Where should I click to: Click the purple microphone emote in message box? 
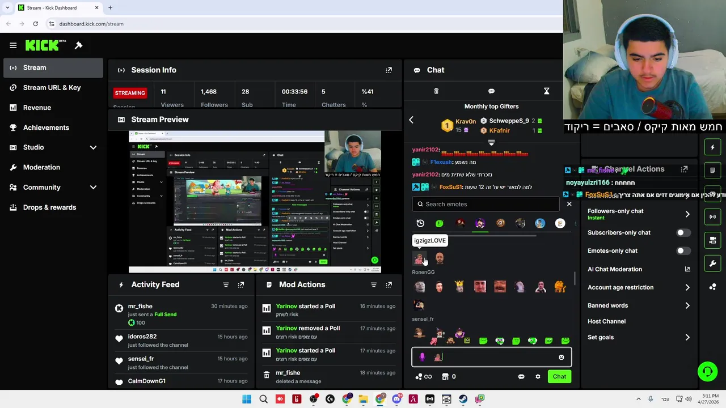pos(422,357)
